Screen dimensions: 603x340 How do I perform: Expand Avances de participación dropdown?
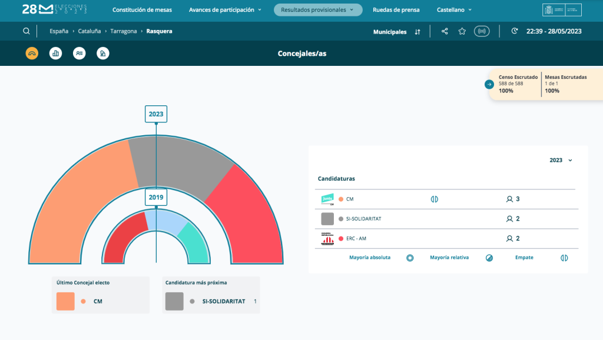point(225,10)
